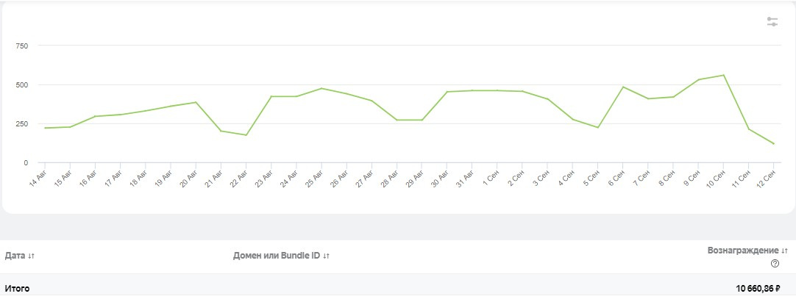The image size is (796, 299).
Task: Click the 250 y-axis label
Action: pyautogui.click(x=21, y=123)
